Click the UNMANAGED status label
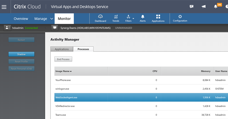Screen dimensions: 228x119 [x=123, y=28]
